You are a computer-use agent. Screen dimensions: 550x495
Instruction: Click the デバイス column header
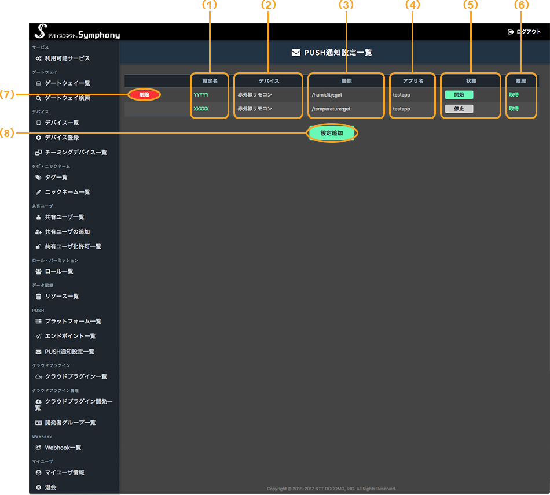coord(269,81)
